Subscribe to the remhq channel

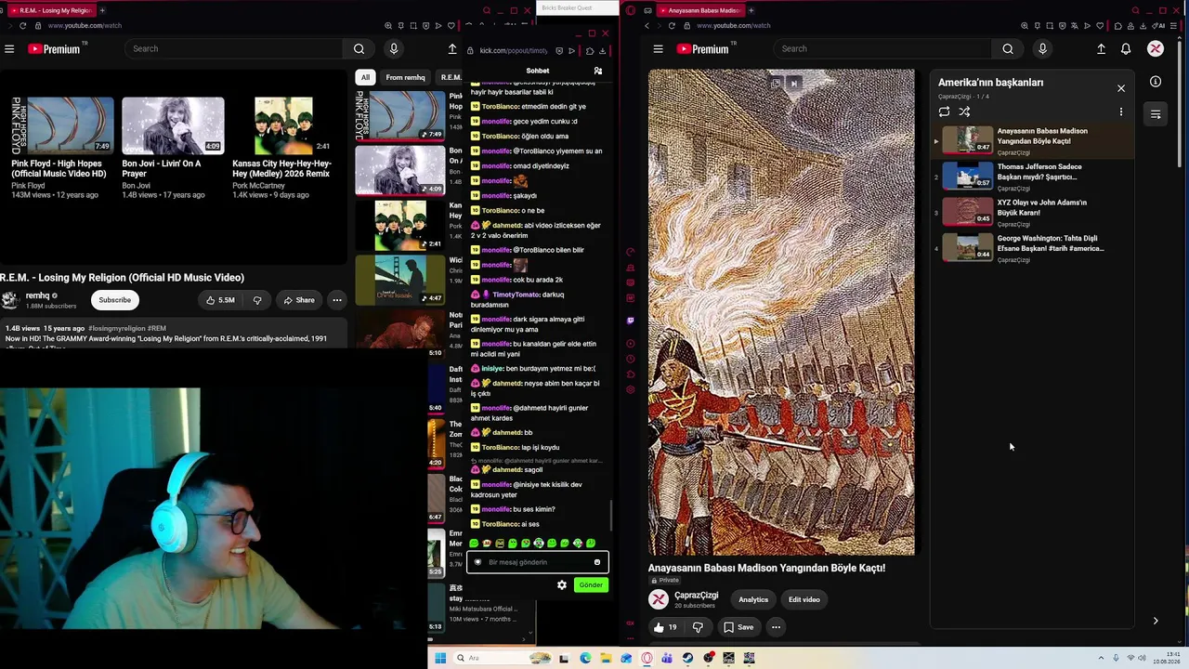115,300
